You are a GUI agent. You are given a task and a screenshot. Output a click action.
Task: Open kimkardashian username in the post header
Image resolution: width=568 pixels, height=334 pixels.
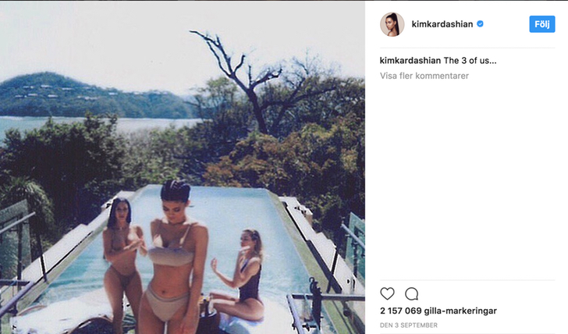(442, 24)
